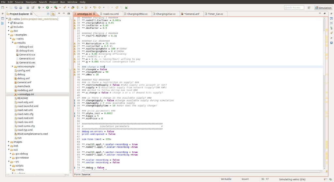This screenshot has height=182, width=334.
Task: Select General-0.sca file
Action: pos(27,54)
